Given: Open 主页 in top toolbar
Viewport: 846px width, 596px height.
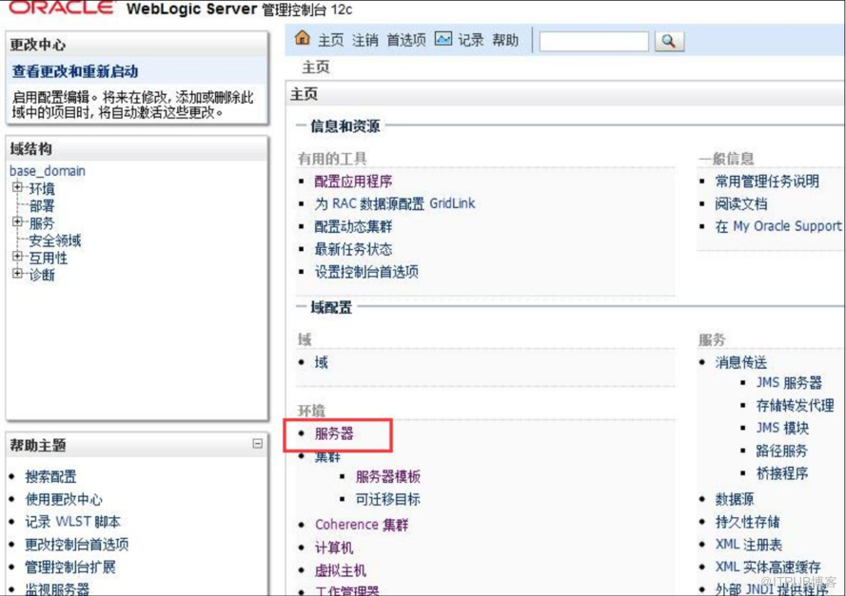Looking at the screenshot, I should point(331,40).
